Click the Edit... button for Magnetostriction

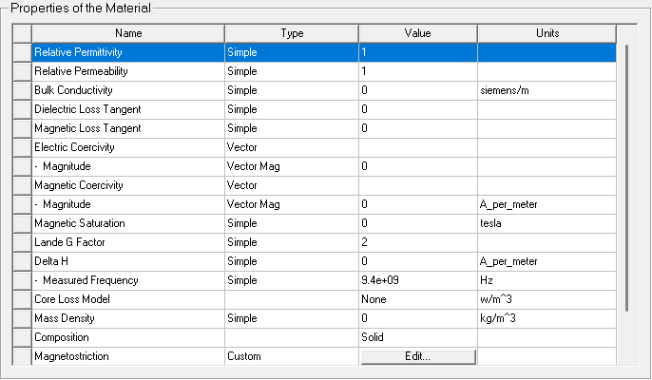point(418,356)
